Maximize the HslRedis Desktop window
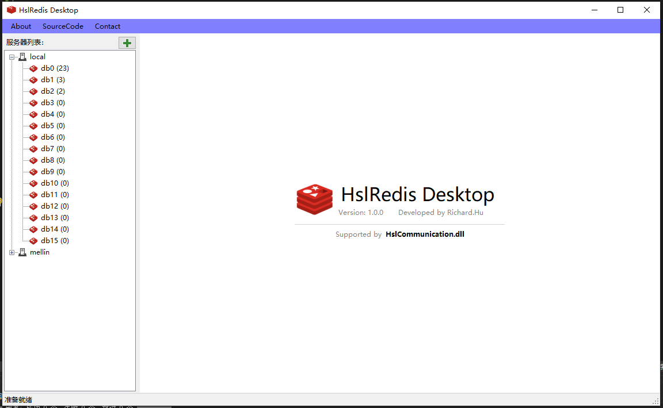Image resolution: width=663 pixels, height=408 pixels. click(620, 10)
